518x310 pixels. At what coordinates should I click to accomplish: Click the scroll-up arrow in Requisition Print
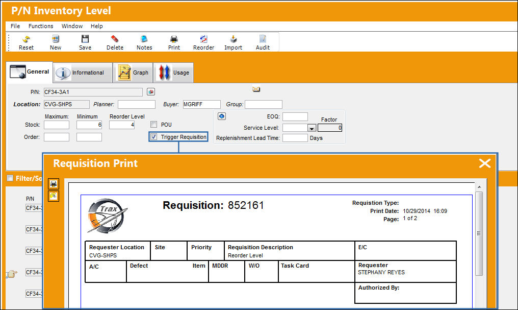click(x=479, y=187)
